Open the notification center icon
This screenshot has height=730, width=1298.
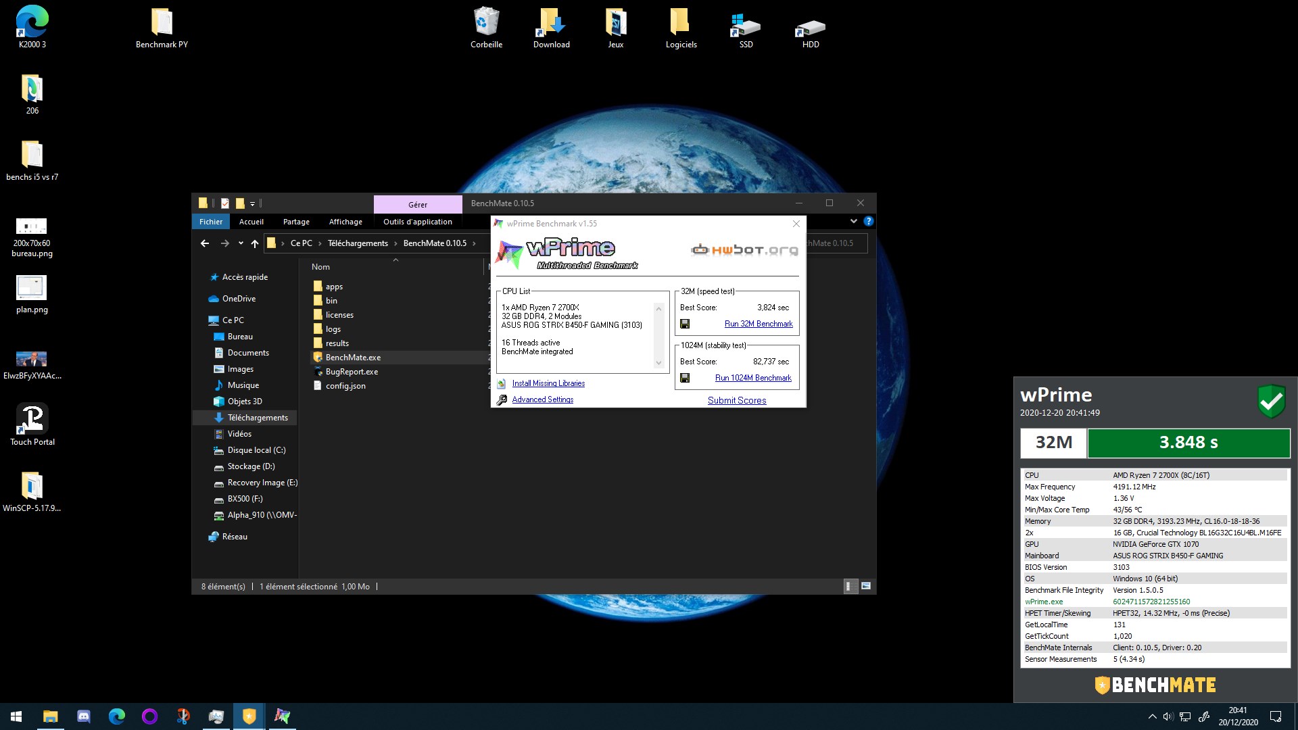pyautogui.click(x=1276, y=716)
